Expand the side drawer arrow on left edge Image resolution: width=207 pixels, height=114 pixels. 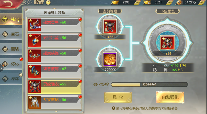[x=2, y=68]
